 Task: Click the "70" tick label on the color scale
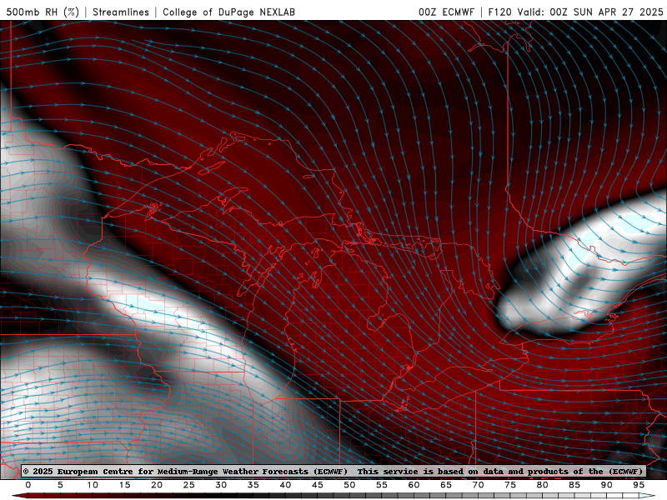(x=478, y=485)
